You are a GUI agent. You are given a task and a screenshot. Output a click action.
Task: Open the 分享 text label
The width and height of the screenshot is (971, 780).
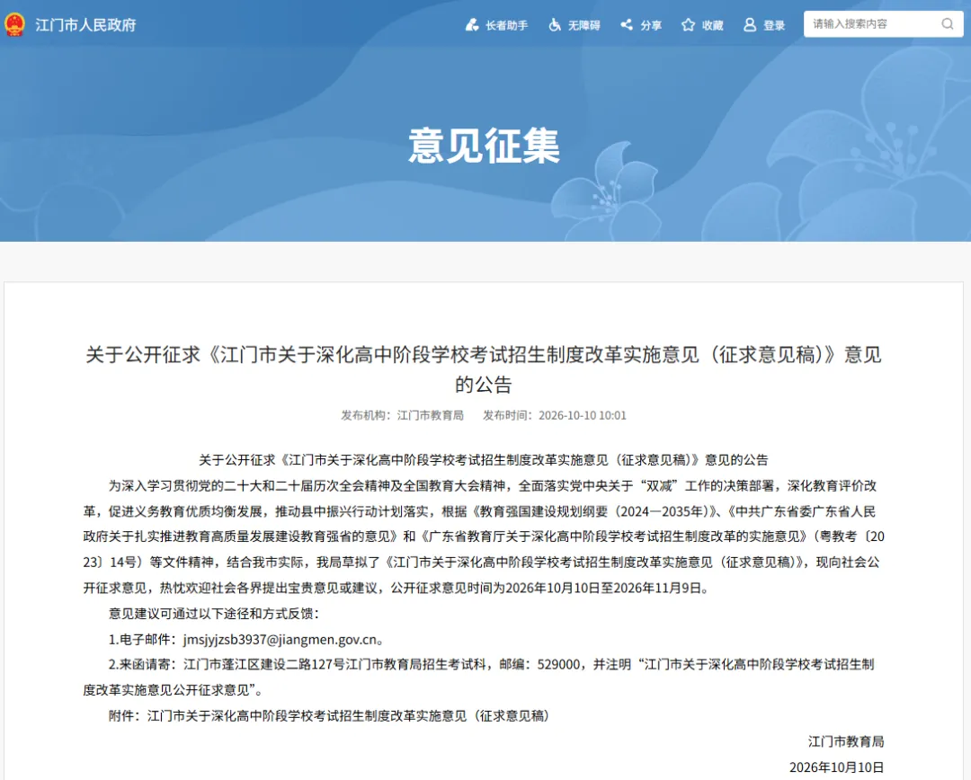tap(651, 25)
